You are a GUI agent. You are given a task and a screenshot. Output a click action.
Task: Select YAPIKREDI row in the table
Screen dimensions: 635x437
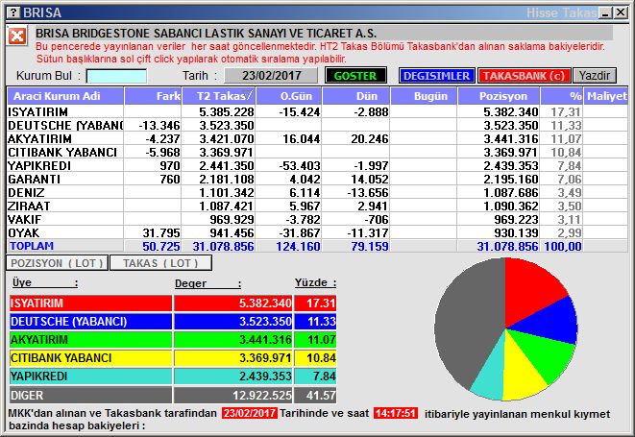(x=317, y=165)
